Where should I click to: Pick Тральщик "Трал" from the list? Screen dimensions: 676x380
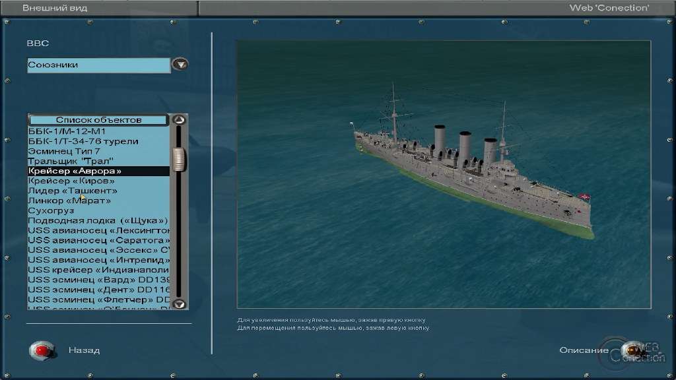(71, 161)
